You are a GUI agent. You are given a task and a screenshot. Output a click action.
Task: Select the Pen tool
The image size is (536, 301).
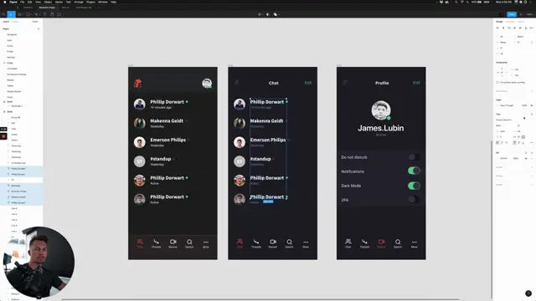click(36, 14)
